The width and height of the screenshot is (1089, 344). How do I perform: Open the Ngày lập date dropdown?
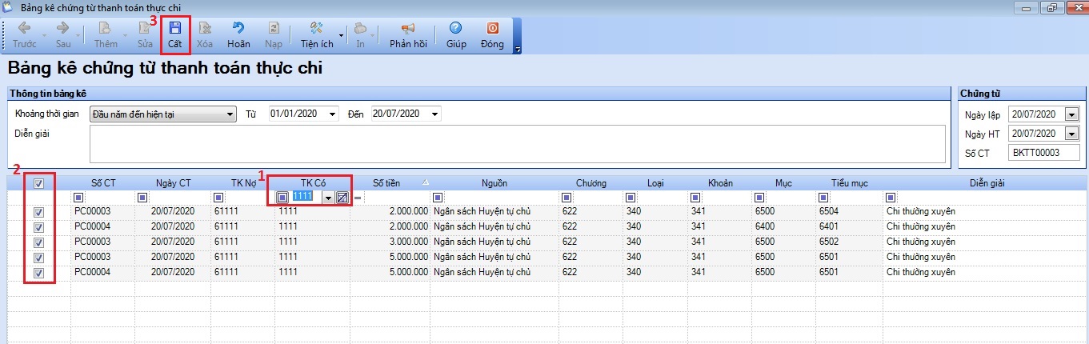click(x=1072, y=114)
